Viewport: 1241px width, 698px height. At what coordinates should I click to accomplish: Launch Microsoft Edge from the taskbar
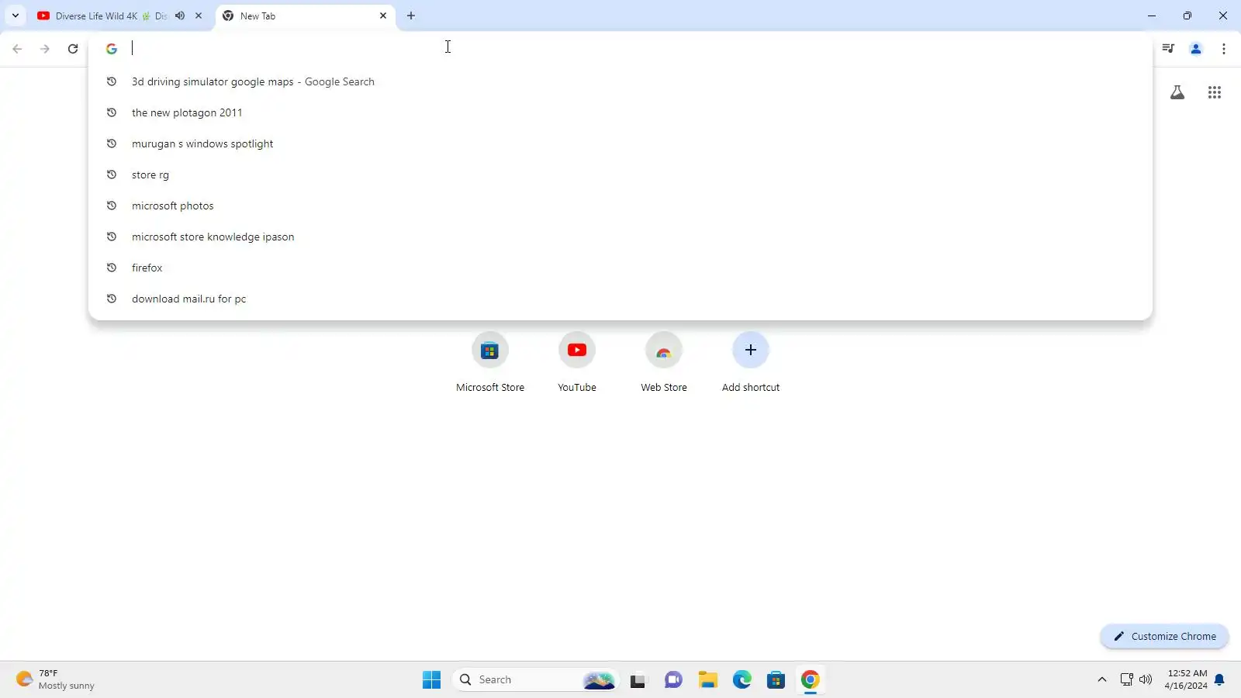coord(742,679)
